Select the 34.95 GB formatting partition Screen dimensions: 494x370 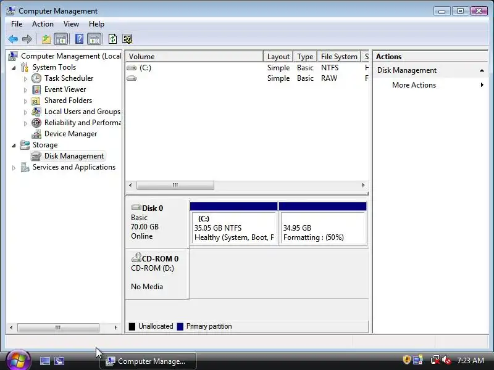(322, 223)
